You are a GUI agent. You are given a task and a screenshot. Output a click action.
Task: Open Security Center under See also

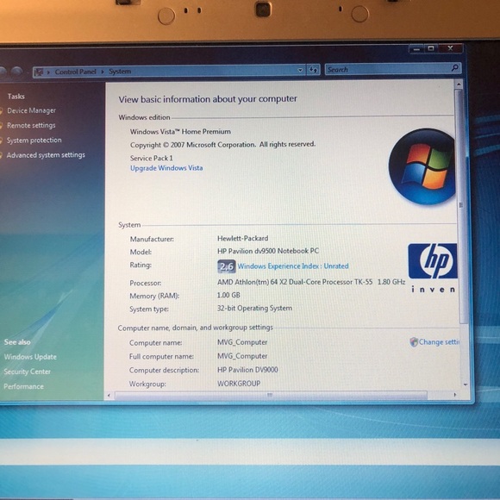coord(27,372)
